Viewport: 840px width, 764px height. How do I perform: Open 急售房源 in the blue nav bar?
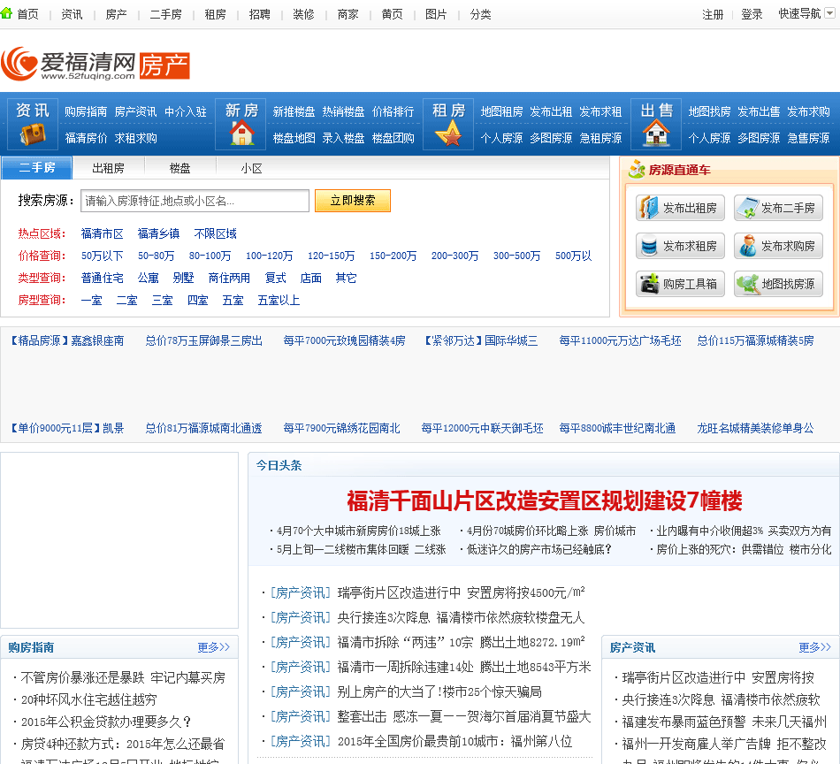click(809, 138)
